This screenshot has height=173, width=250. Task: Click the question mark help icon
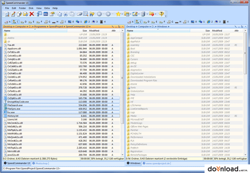click(161, 14)
